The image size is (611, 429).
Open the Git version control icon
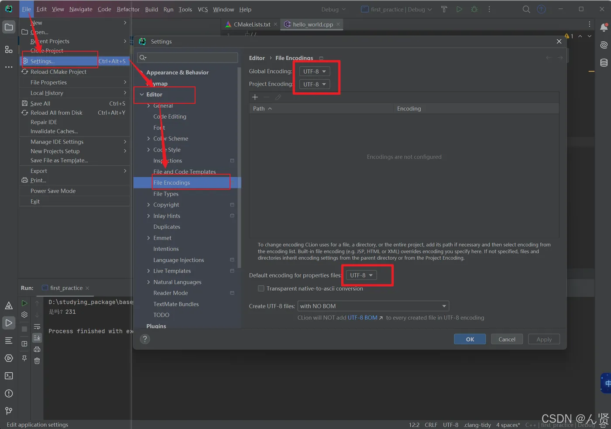pos(9,411)
